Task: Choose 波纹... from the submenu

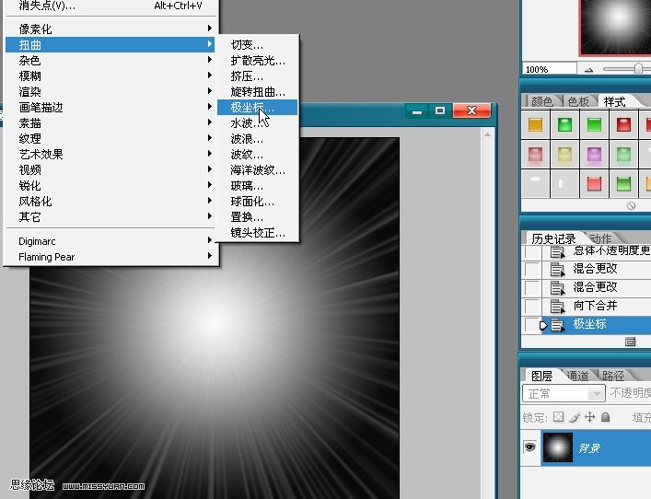Action: pos(258,155)
